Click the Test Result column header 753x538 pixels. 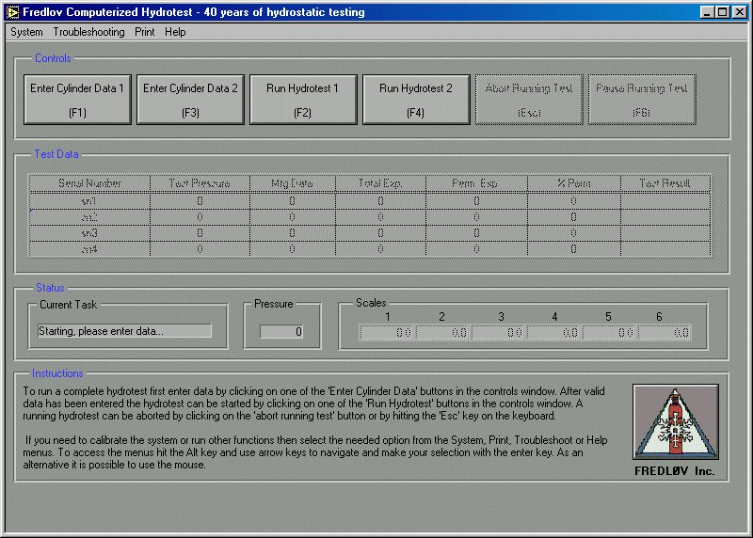click(665, 183)
